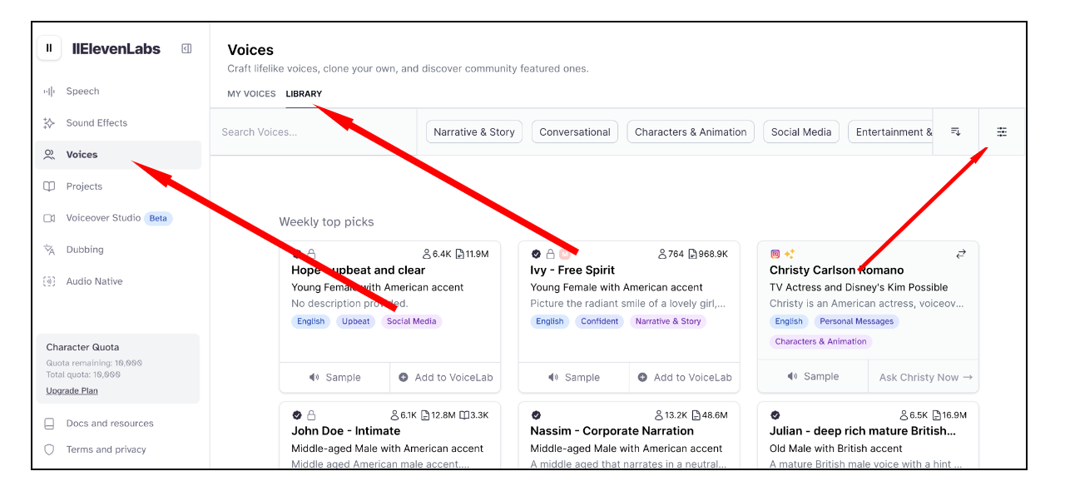Image resolution: width=1065 pixels, height=501 pixels.
Task: Click the Confident tag on Ivy card
Action: tap(600, 321)
